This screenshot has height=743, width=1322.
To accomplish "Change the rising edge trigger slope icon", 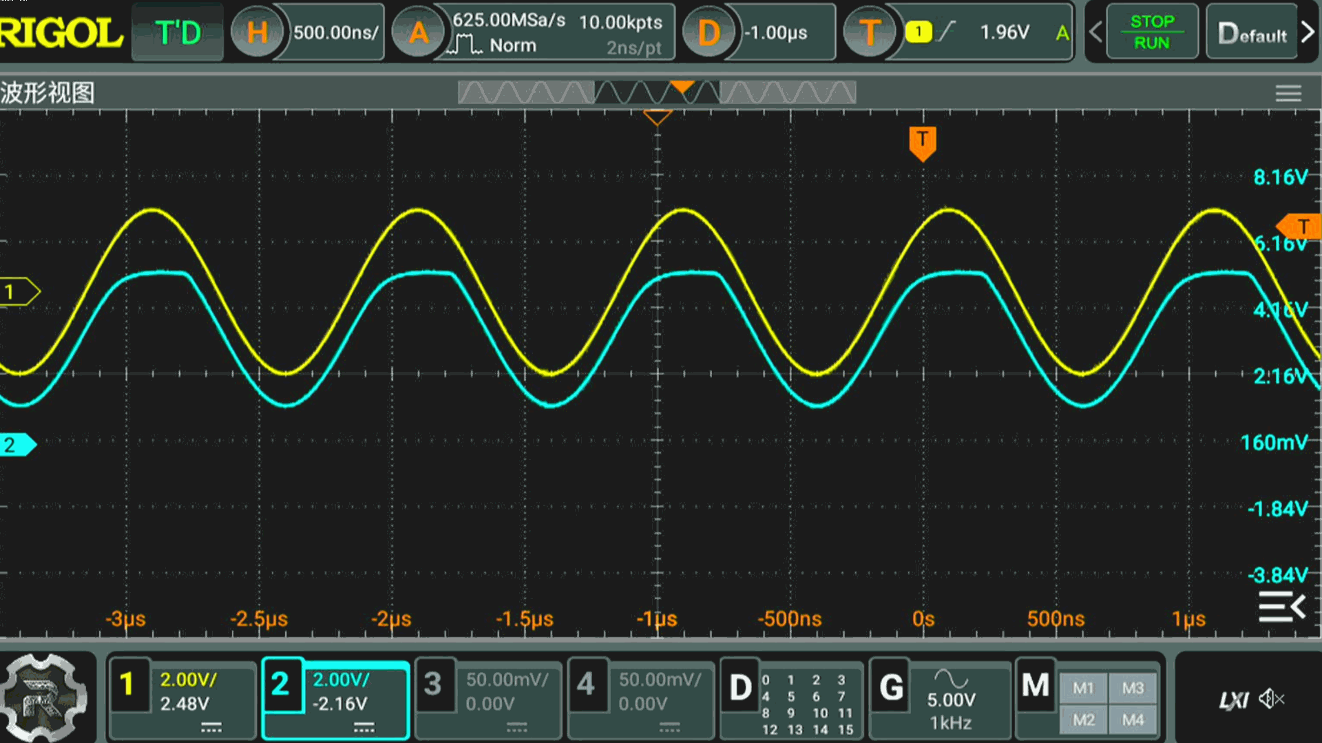I will point(947,32).
